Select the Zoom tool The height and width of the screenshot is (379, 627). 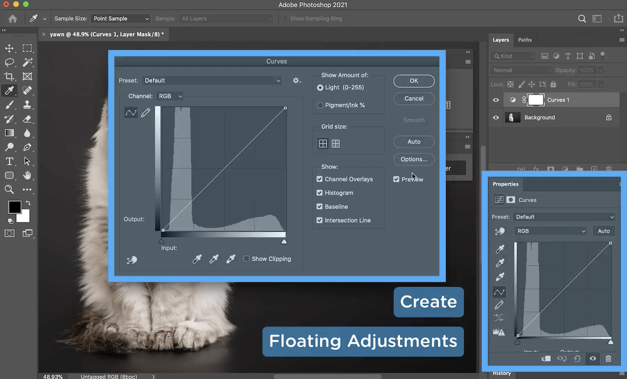9,189
